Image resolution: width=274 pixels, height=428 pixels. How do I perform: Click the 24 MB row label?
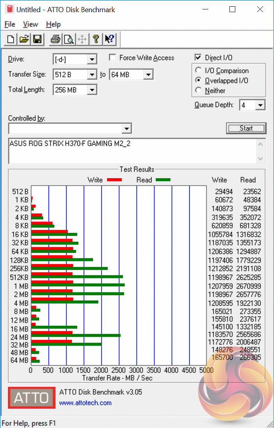tap(19, 337)
